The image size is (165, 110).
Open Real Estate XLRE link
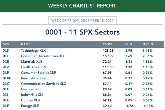click(x=34, y=78)
